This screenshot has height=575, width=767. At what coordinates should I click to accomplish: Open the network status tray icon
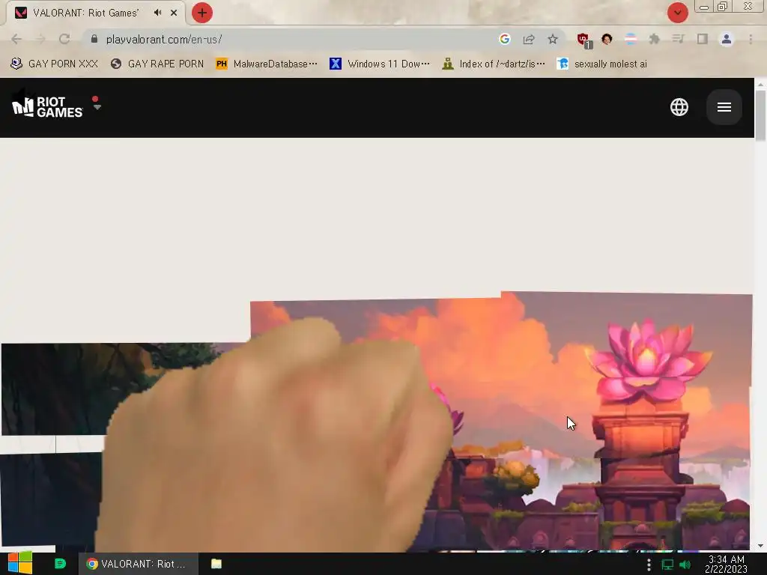coord(667,565)
